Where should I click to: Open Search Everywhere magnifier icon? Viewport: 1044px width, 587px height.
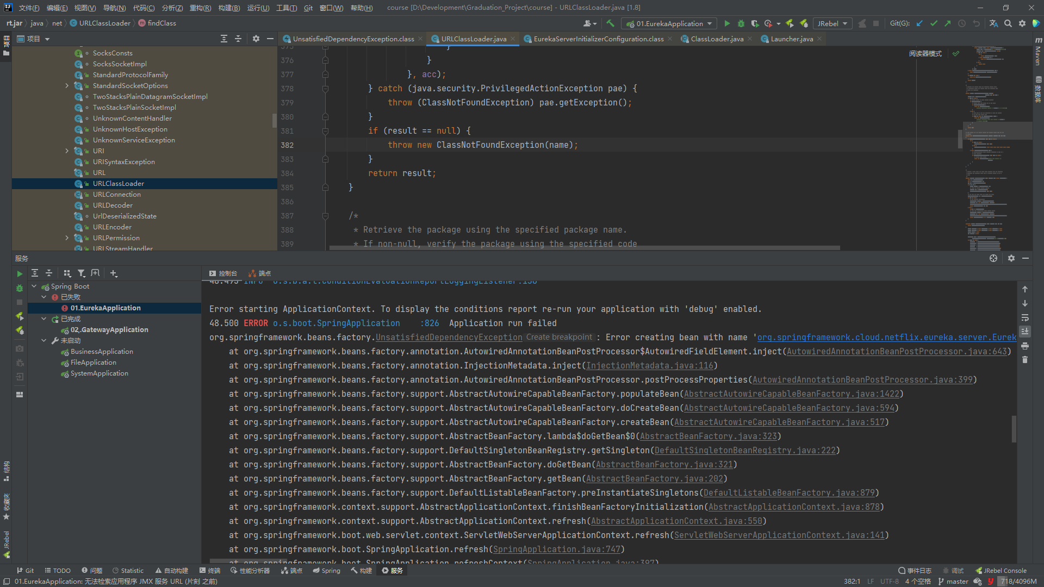coord(1008,23)
